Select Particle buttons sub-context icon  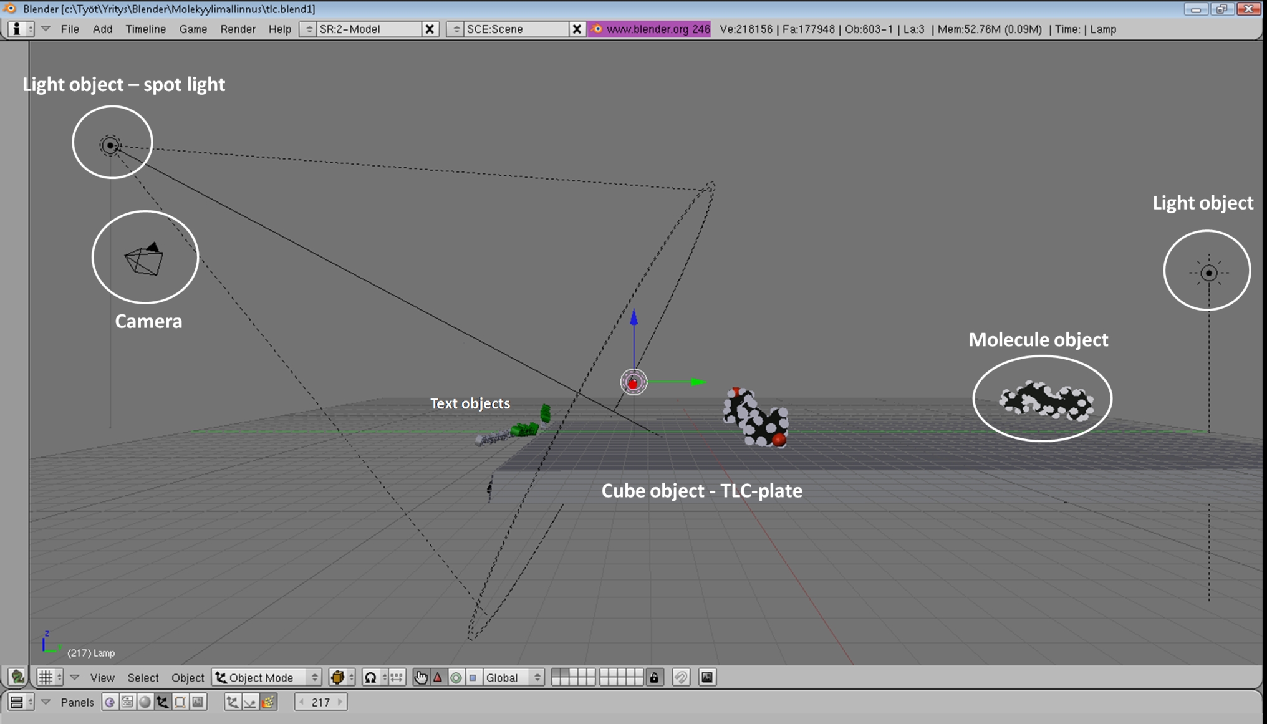(x=268, y=702)
